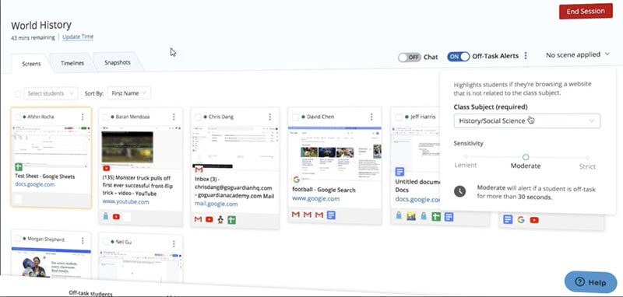This screenshot has height=297, width=623.
Task: Set sensitivity slider to Strict
Action: coord(587,157)
